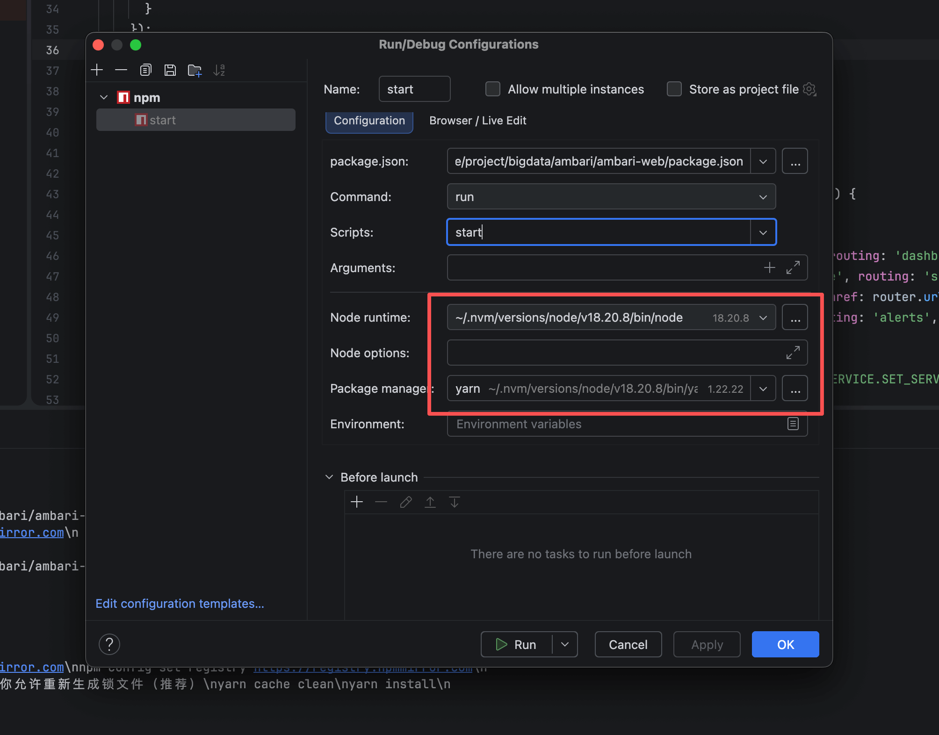The width and height of the screenshot is (939, 735).
Task: Click the blue OK button
Action: coord(785,644)
